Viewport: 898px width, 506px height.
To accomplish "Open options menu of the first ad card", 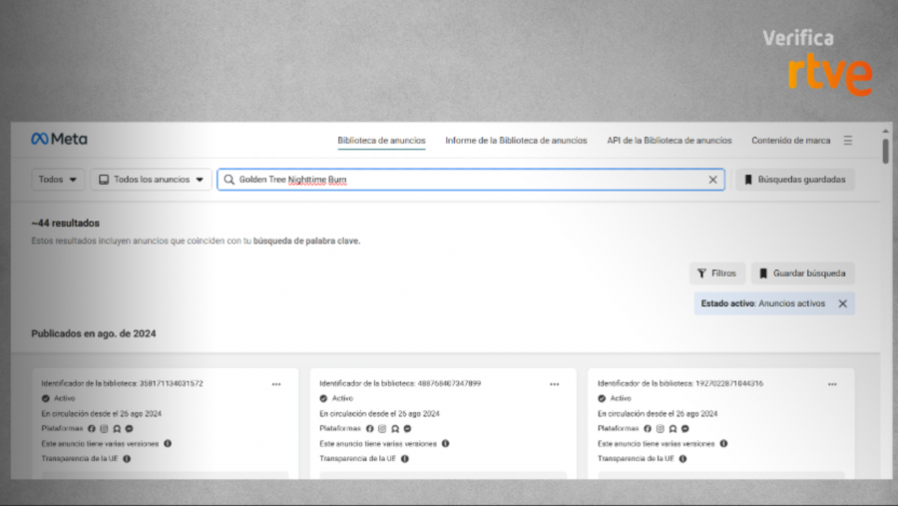I will (276, 383).
